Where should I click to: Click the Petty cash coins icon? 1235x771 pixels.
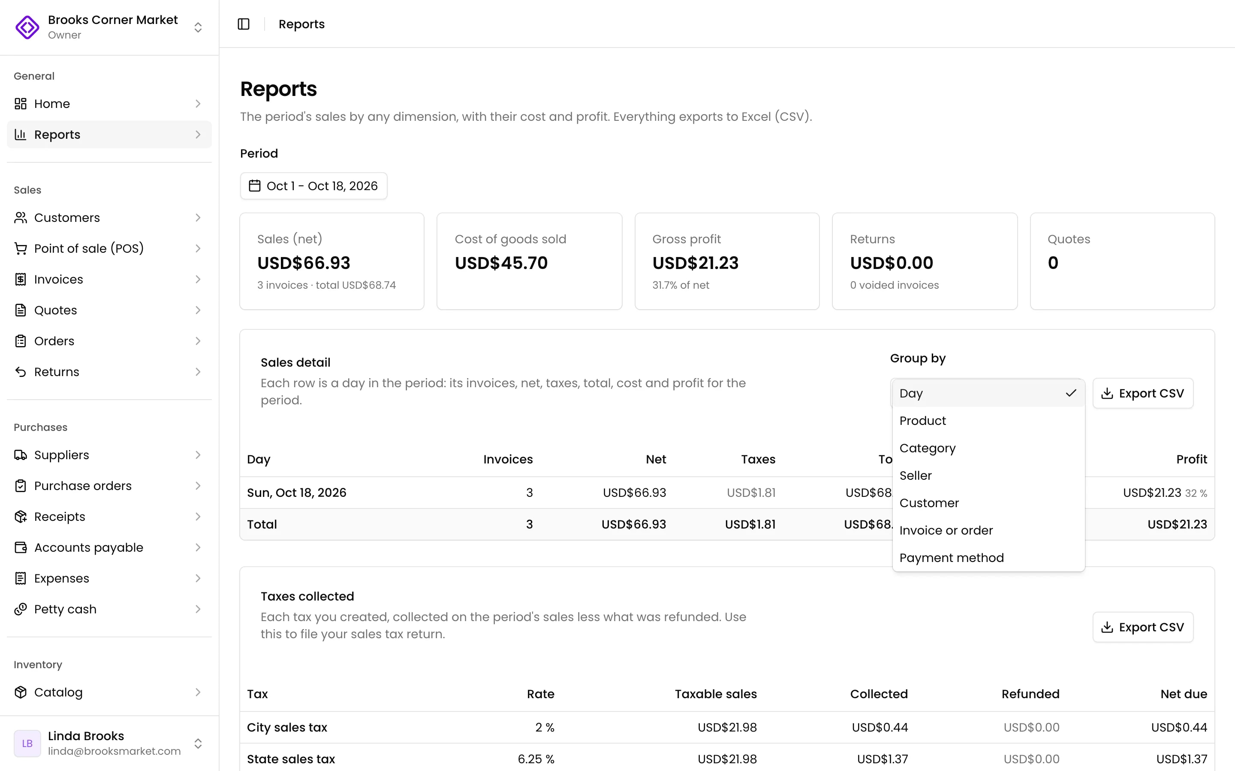click(21, 610)
